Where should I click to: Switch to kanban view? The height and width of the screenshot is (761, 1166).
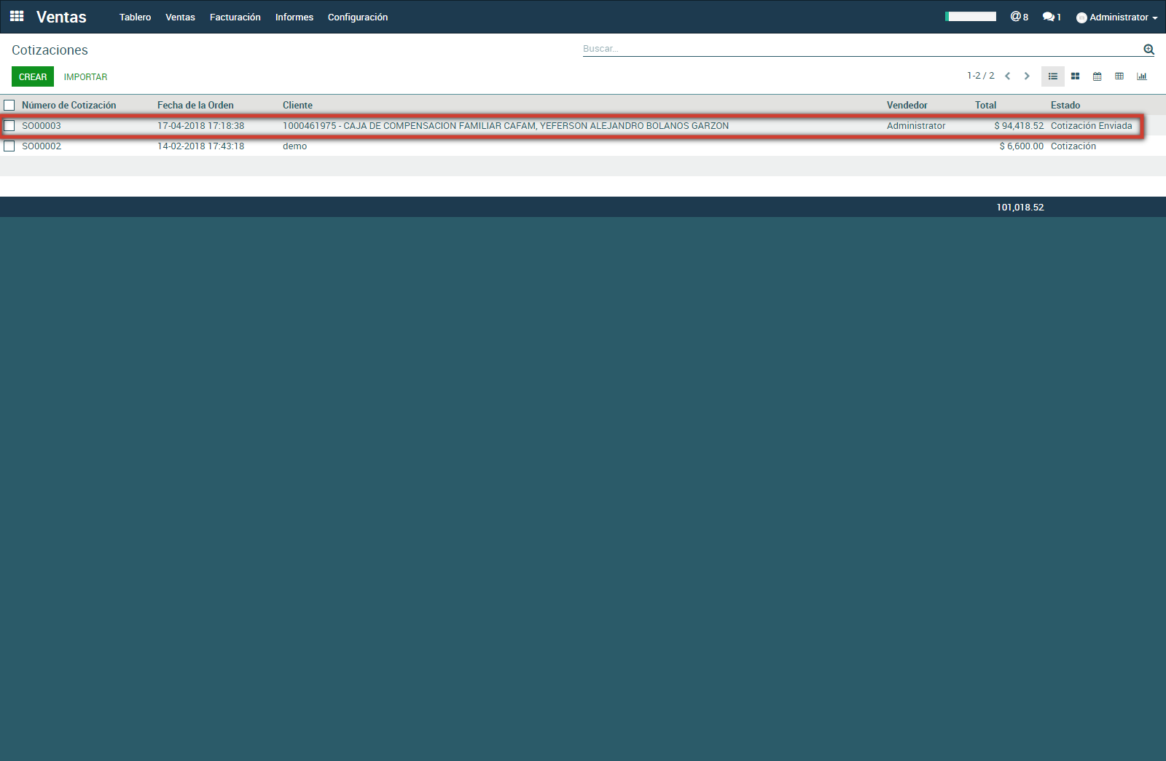1075,76
